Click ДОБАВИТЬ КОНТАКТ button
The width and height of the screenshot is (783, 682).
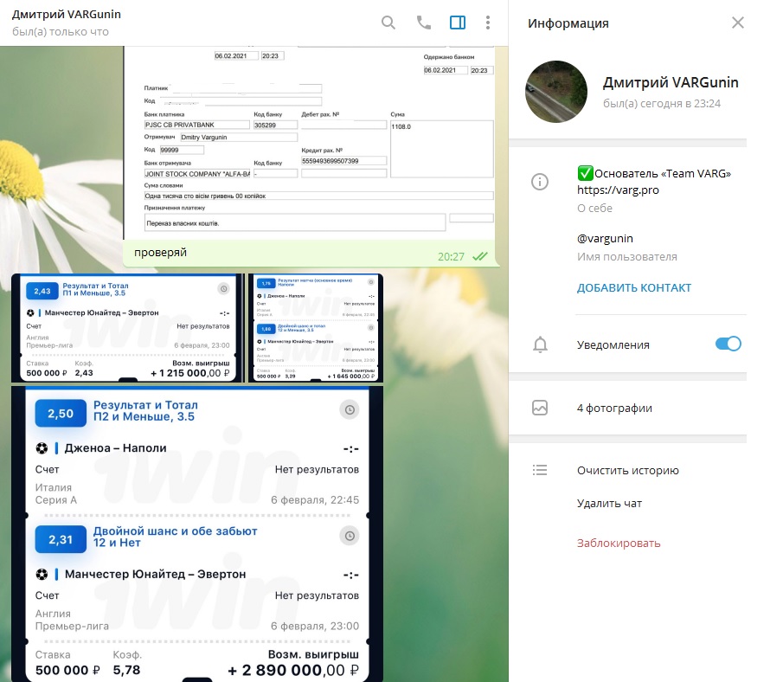point(634,288)
